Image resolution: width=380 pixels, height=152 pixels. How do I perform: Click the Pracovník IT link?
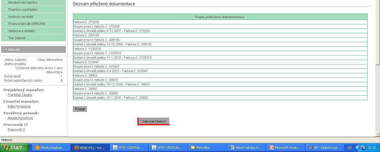16,129
